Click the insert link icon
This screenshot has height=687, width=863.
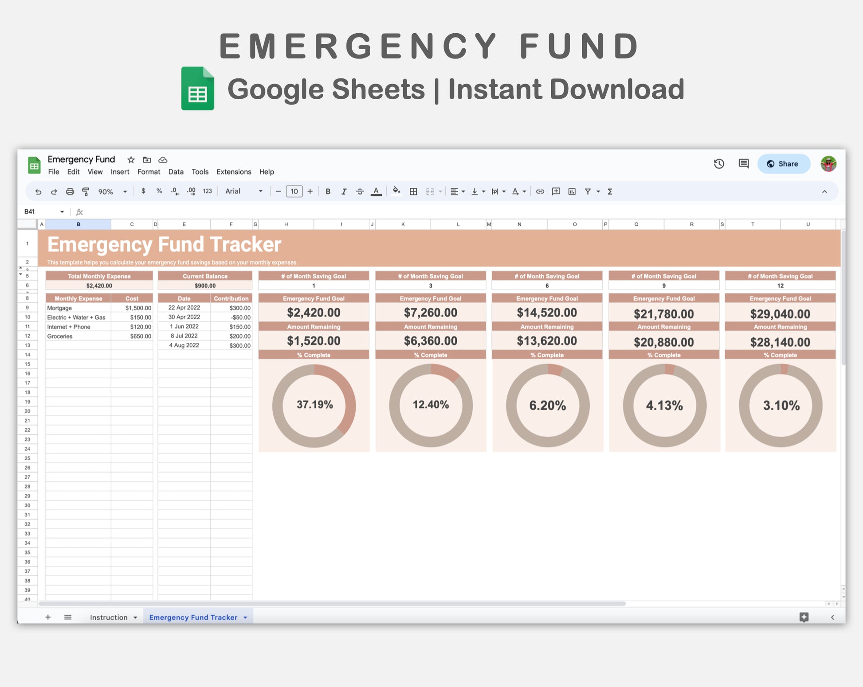coord(540,191)
